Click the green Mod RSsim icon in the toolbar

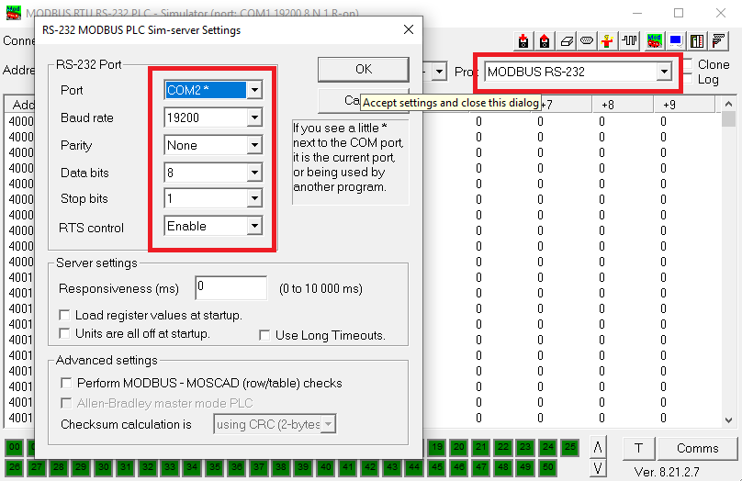[655, 41]
